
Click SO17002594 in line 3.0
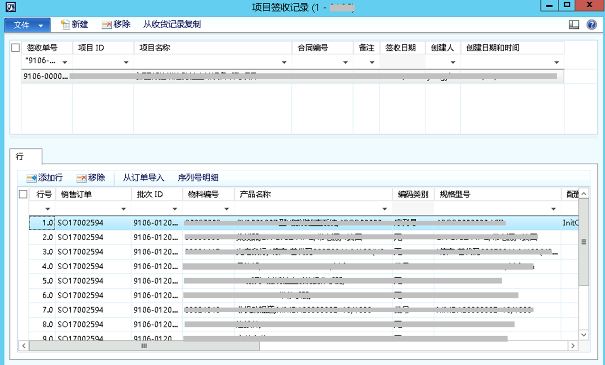[x=80, y=252]
